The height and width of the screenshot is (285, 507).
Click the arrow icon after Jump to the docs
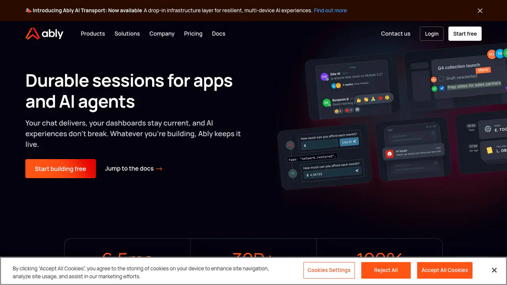tap(159, 169)
